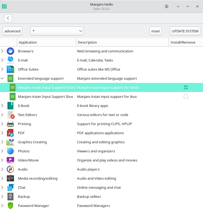Viewport: 203px width, 212px height.
Task: Click the advanced button
Action: click(13, 31)
